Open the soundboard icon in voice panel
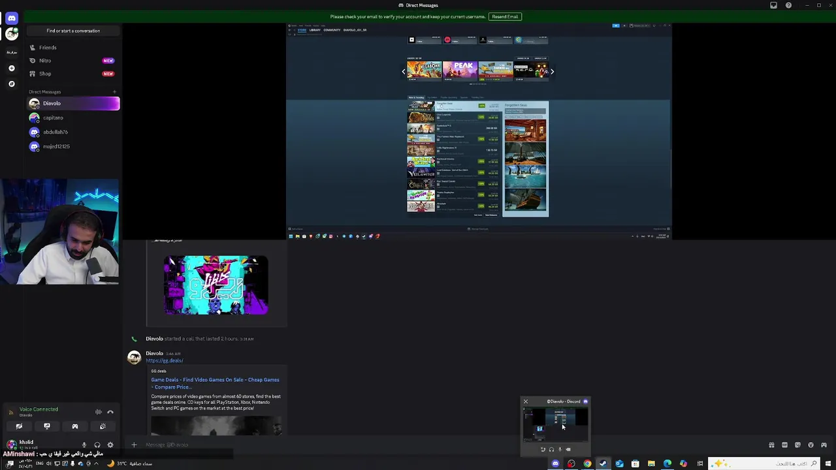The width and height of the screenshot is (836, 470). 103,426
